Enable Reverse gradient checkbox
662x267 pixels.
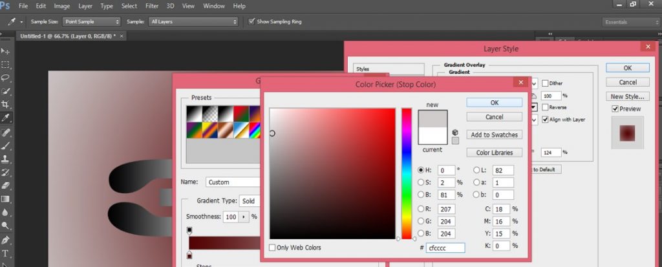[545, 107]
